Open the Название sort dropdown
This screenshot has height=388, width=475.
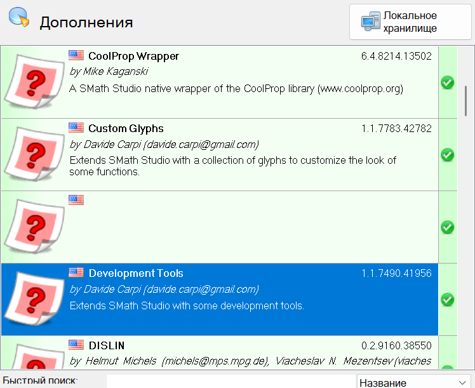click(413, 382)
